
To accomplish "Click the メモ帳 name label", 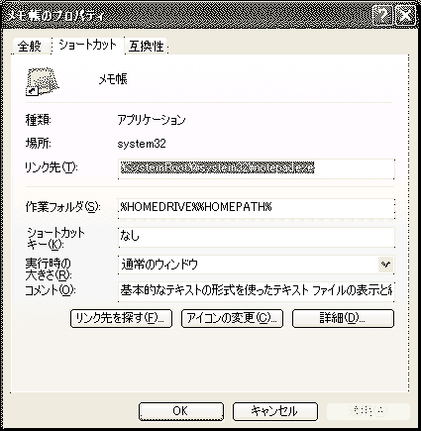I will (113, 79).
